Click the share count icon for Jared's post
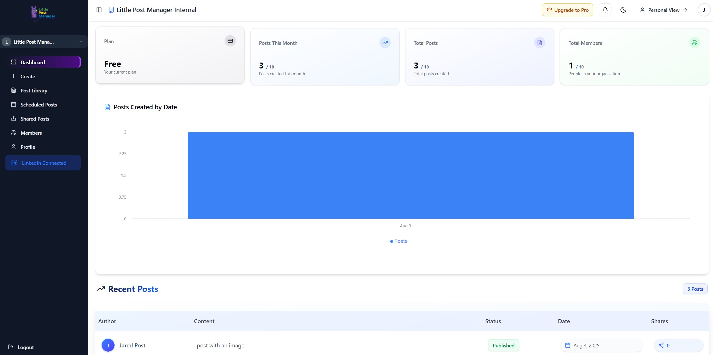 (x=661, y=345)
